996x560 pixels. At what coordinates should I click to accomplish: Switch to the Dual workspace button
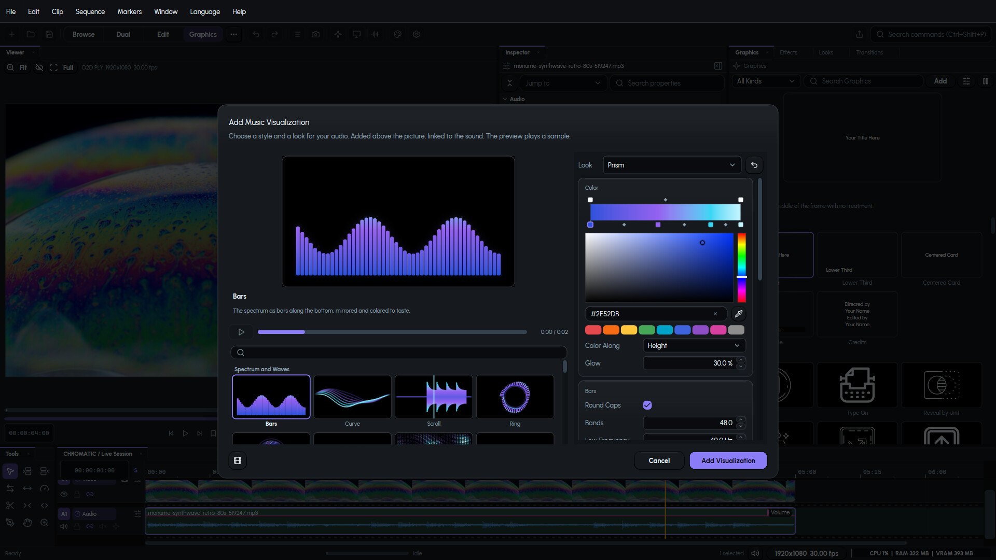click(123, 34)
